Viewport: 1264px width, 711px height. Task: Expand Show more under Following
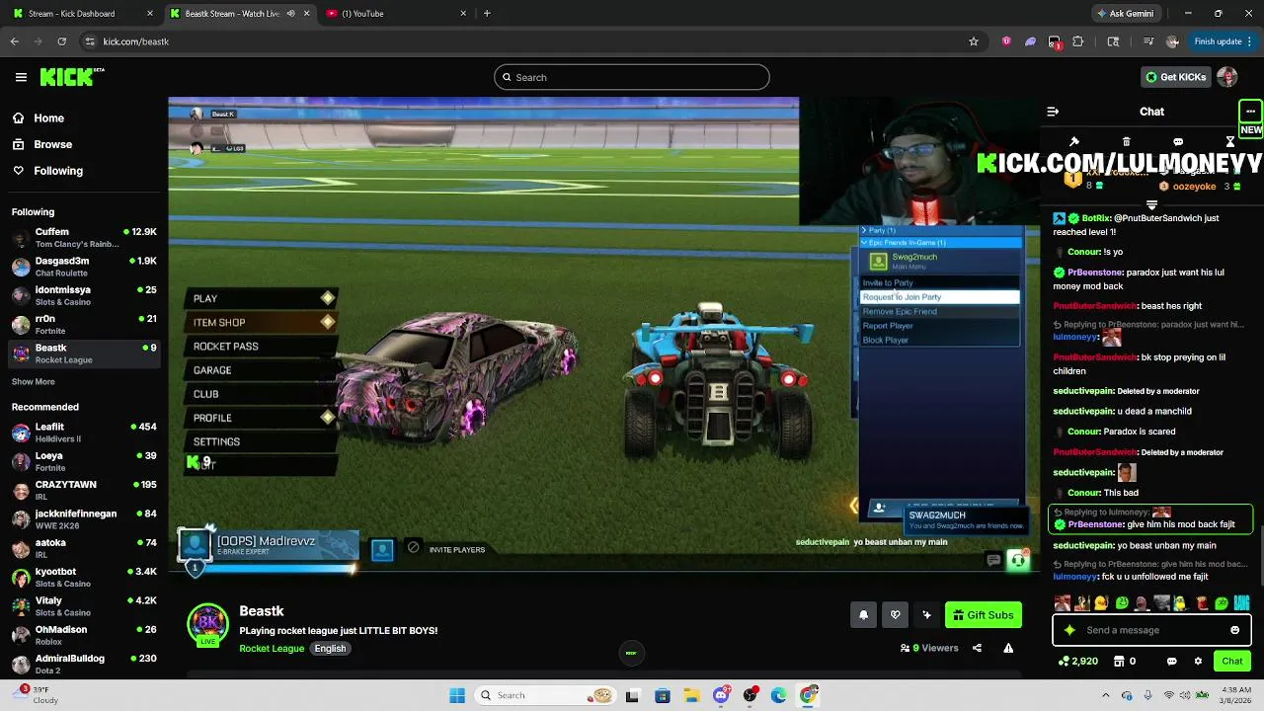(x=34, y=381)
